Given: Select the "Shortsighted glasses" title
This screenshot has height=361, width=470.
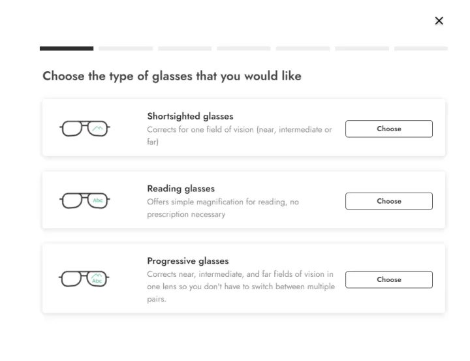Looking at the screenshot, I should [190, 117].
